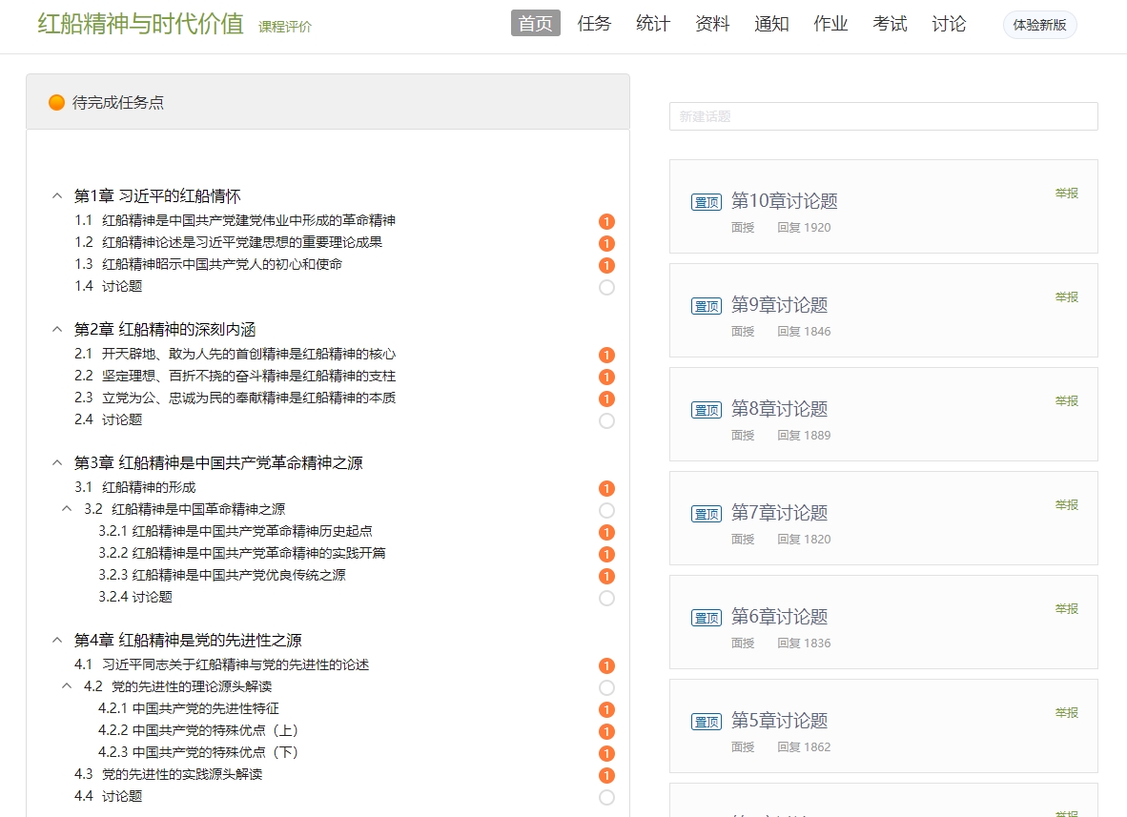Click the empty circle for 1.4 讨论题
Viewport: 1127px width, 817px height.
606,287
